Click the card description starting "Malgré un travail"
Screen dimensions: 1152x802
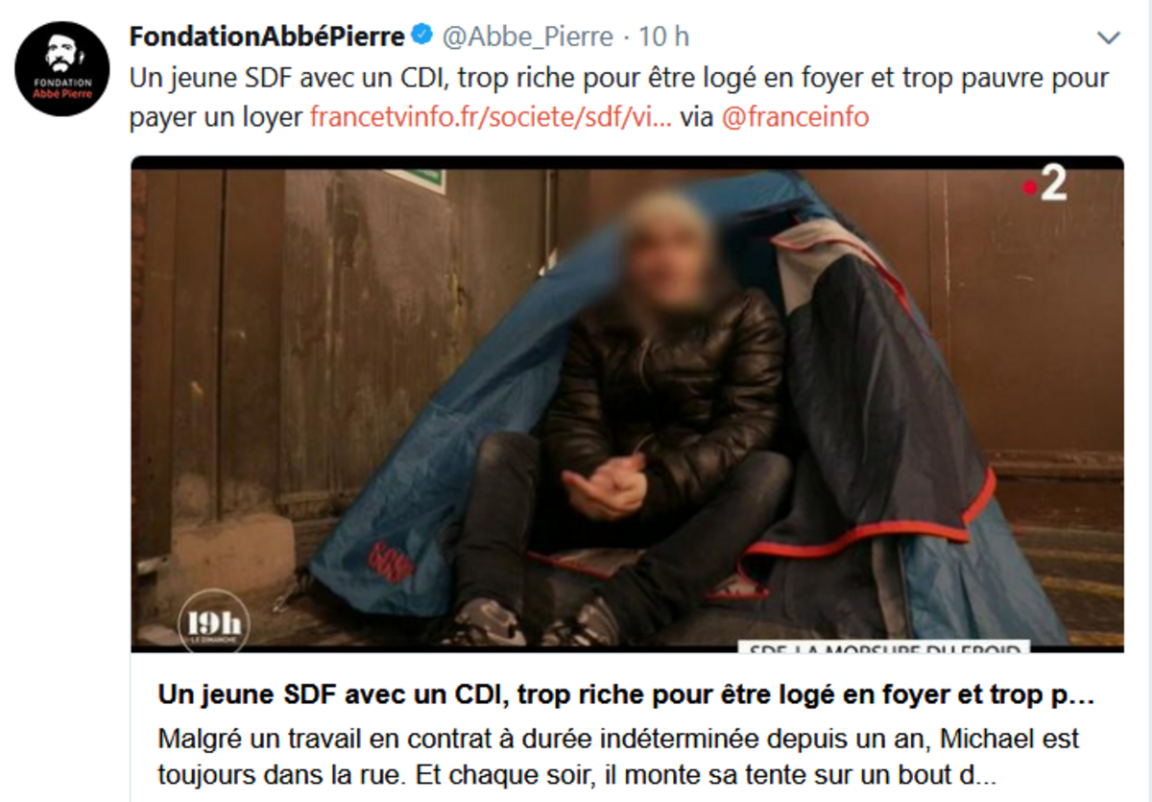617,756
